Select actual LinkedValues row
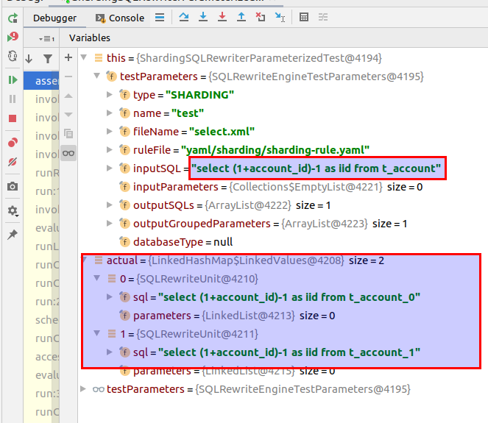 (283, 260)
